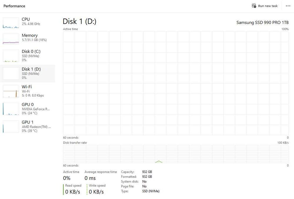Viewport: 294px width, 199px height.
Task: Click the Average response time 0 ms value
Action: click(x=90, y=178)
